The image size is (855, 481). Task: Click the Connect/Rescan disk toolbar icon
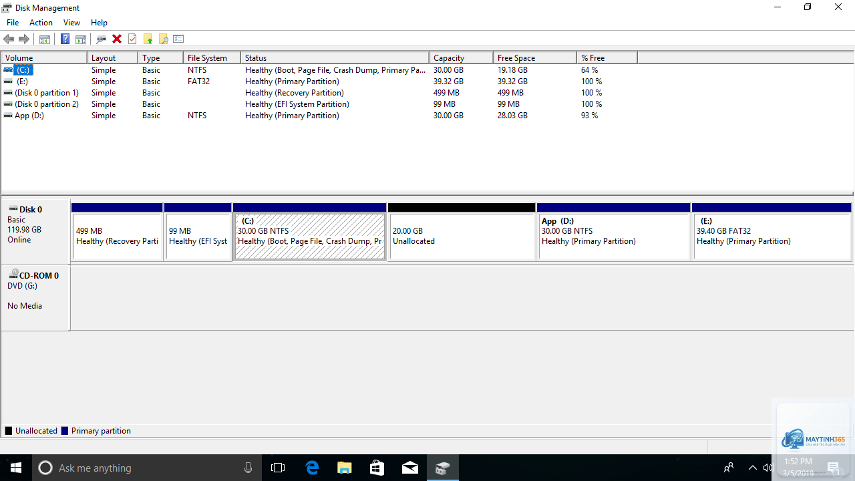coord(102,39)
